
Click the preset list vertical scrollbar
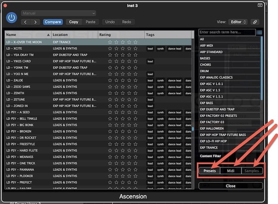[x=193, y=128]
